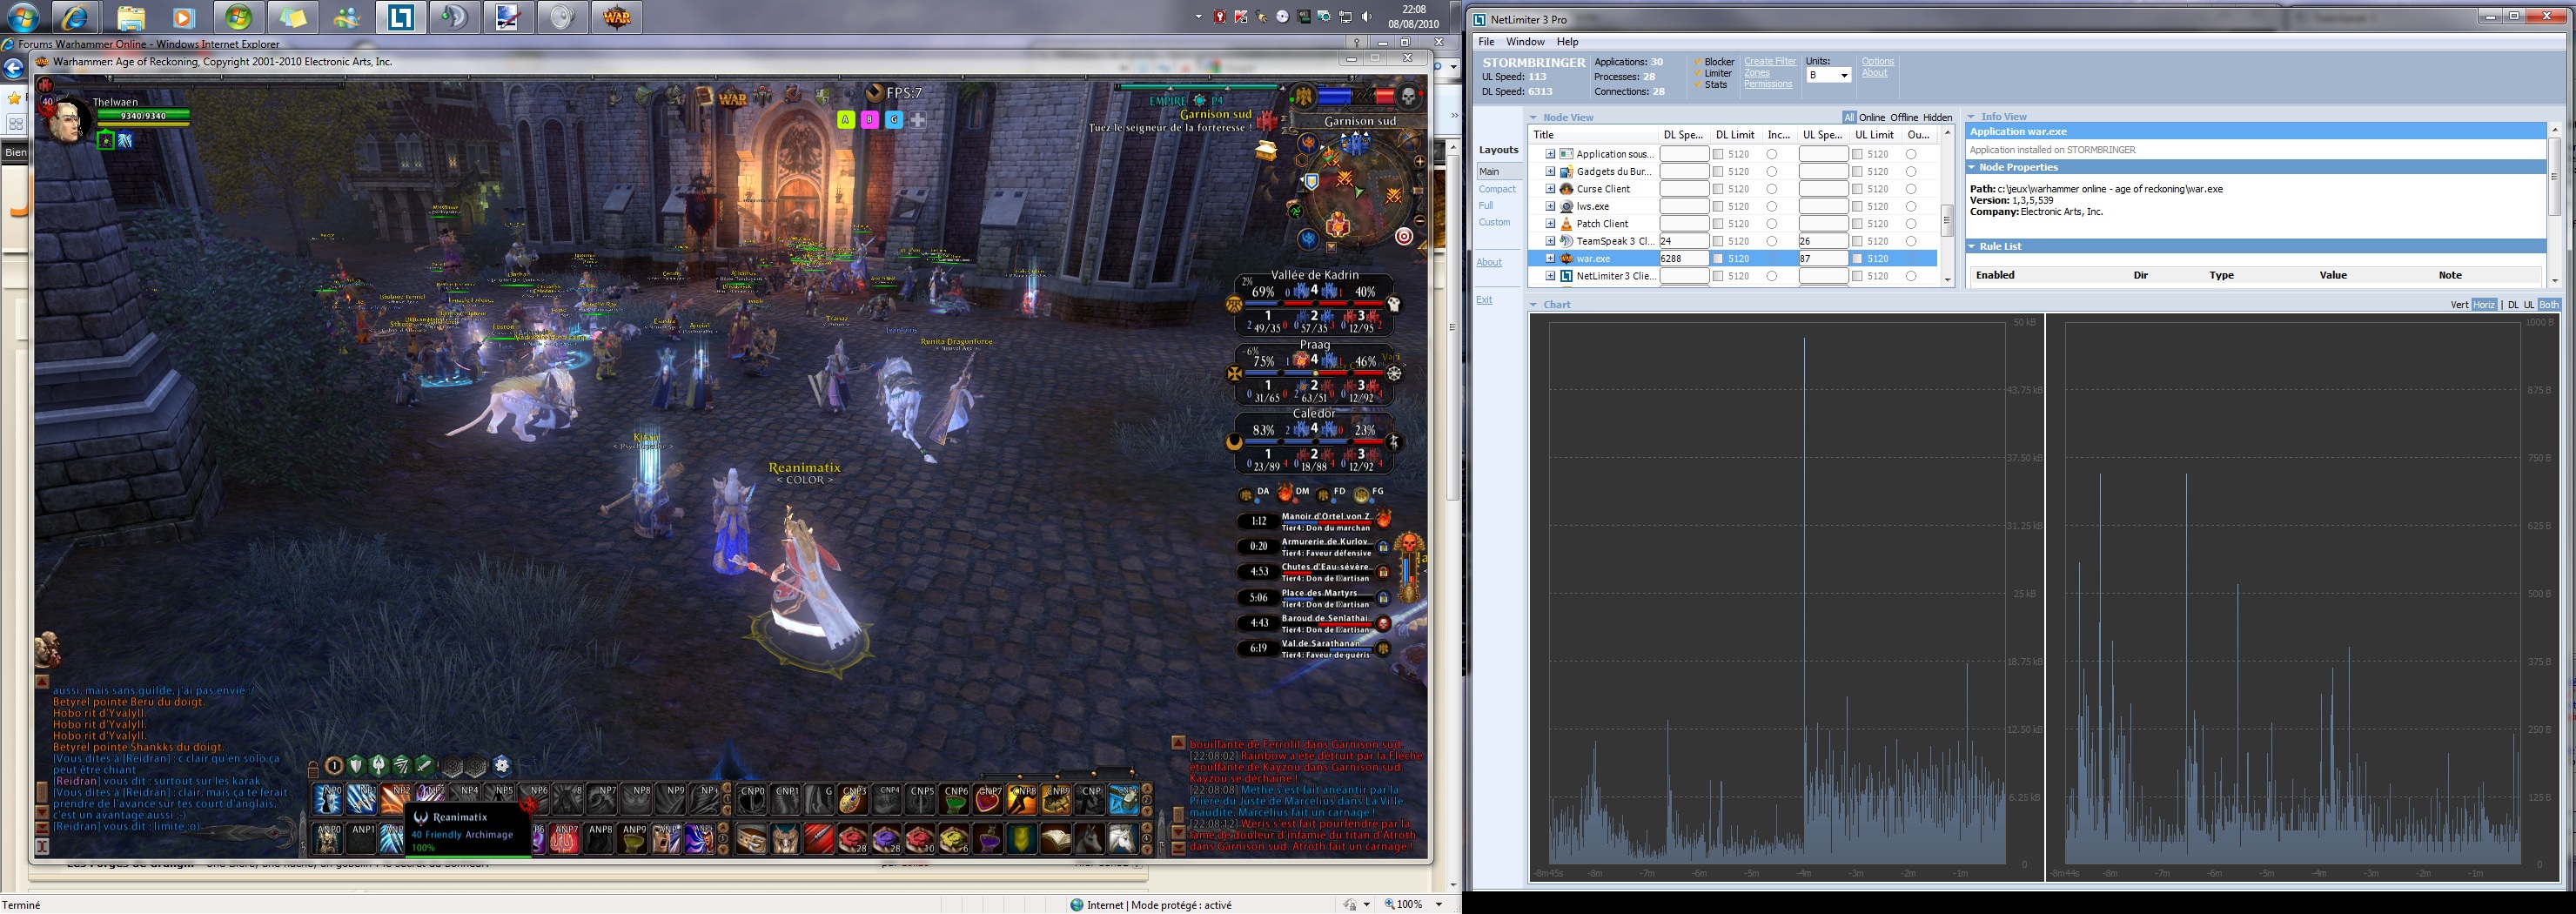This screenshot has height=914, width=2576.
Task: Click the NetLimiter icon in the taskbar
Action: coord(401,17)
